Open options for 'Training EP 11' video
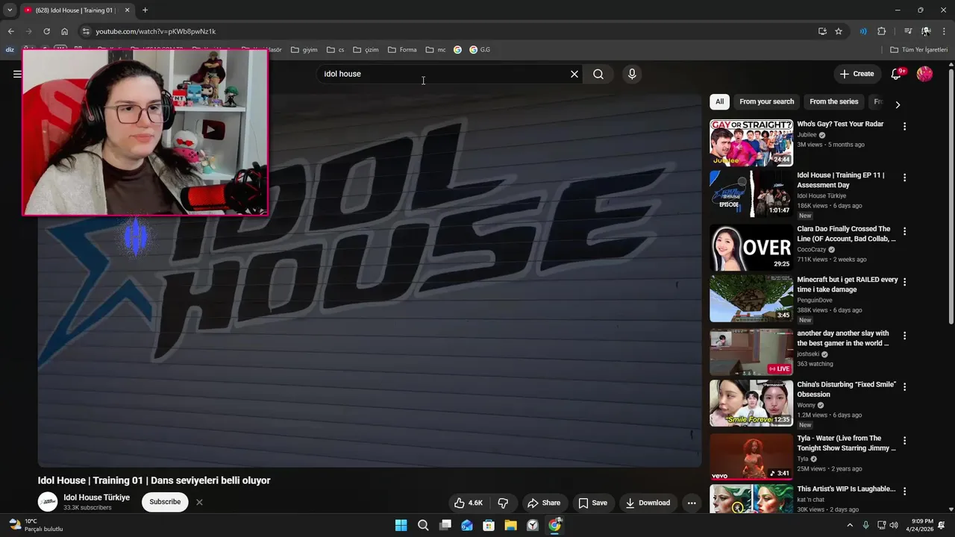 pyautogui.click(x=904, y=178)
